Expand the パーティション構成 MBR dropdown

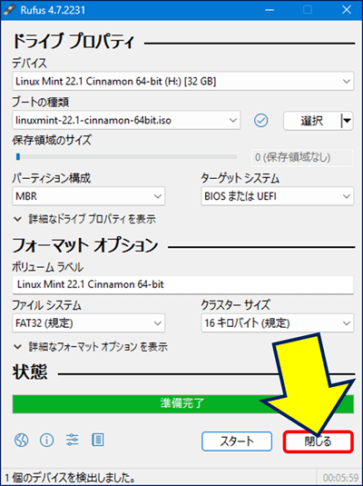(x=89, y=196)
